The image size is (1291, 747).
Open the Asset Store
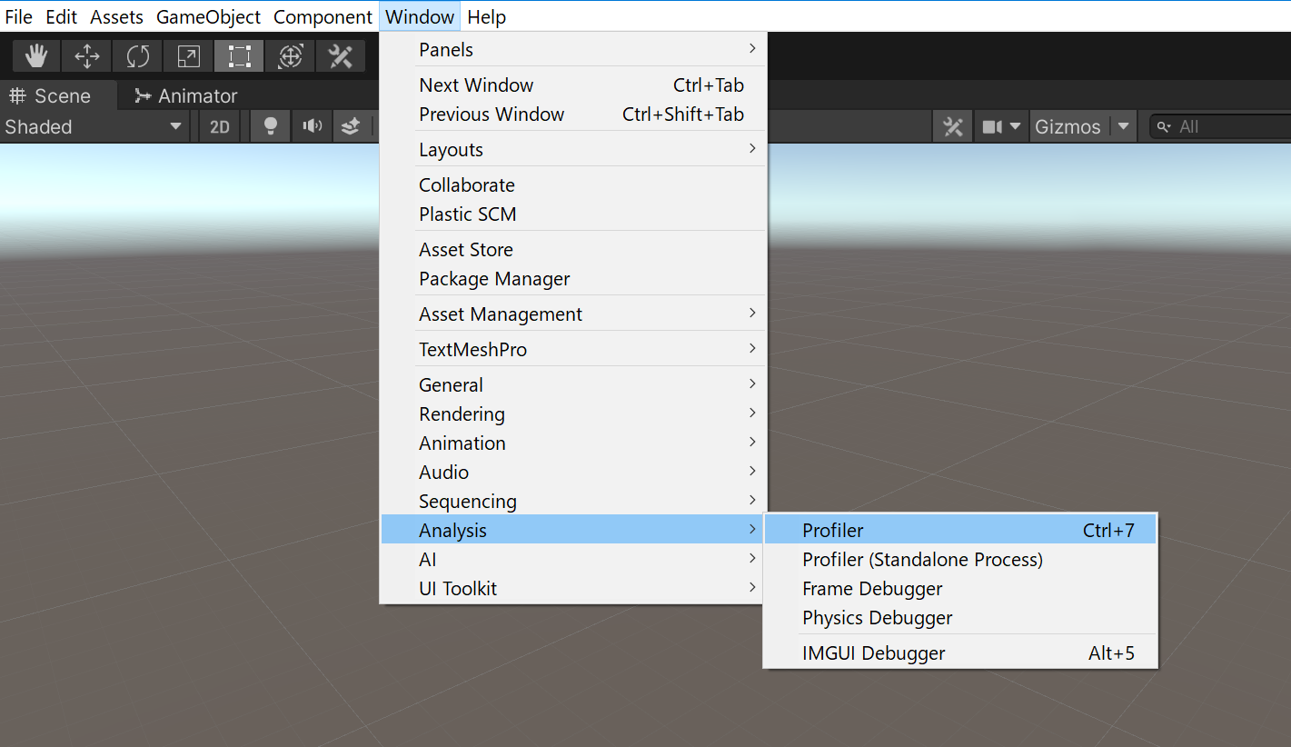point(465,249)
